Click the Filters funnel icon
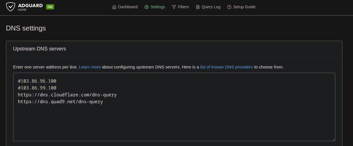353x146 pixels. point(174,7)
